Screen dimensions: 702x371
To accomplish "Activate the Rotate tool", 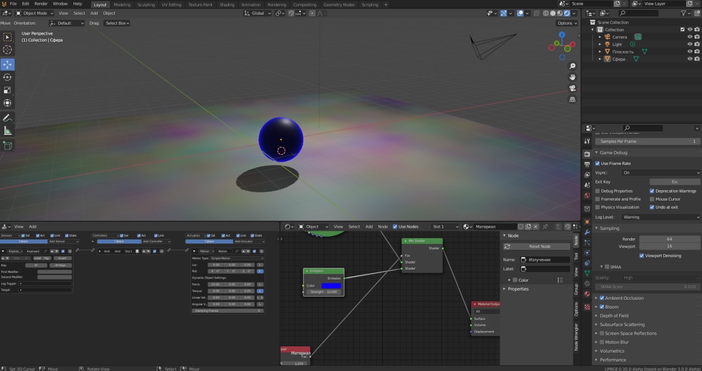I will point(7,77).
